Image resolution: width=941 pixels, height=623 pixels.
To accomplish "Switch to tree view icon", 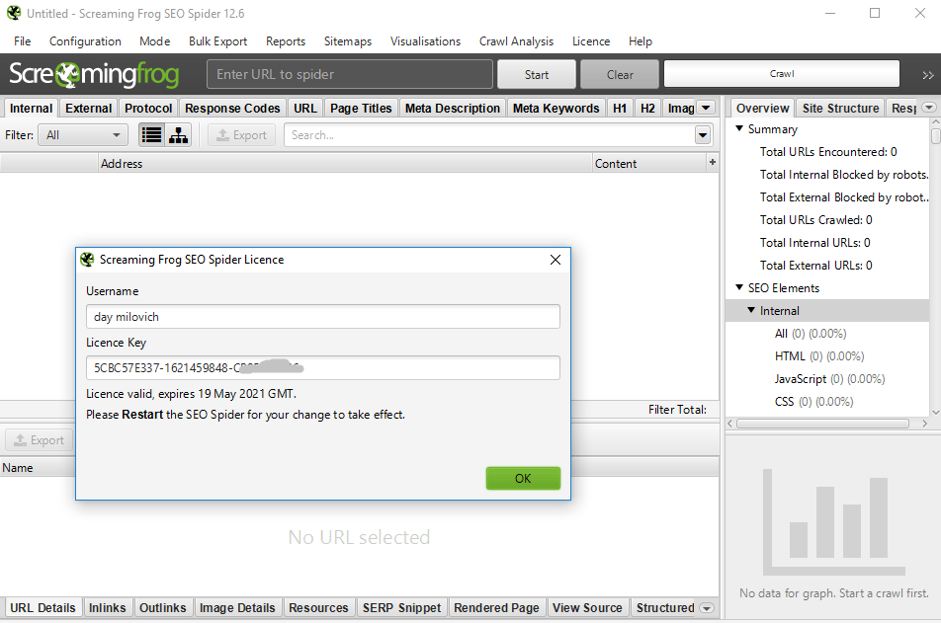I will point(179,135).
